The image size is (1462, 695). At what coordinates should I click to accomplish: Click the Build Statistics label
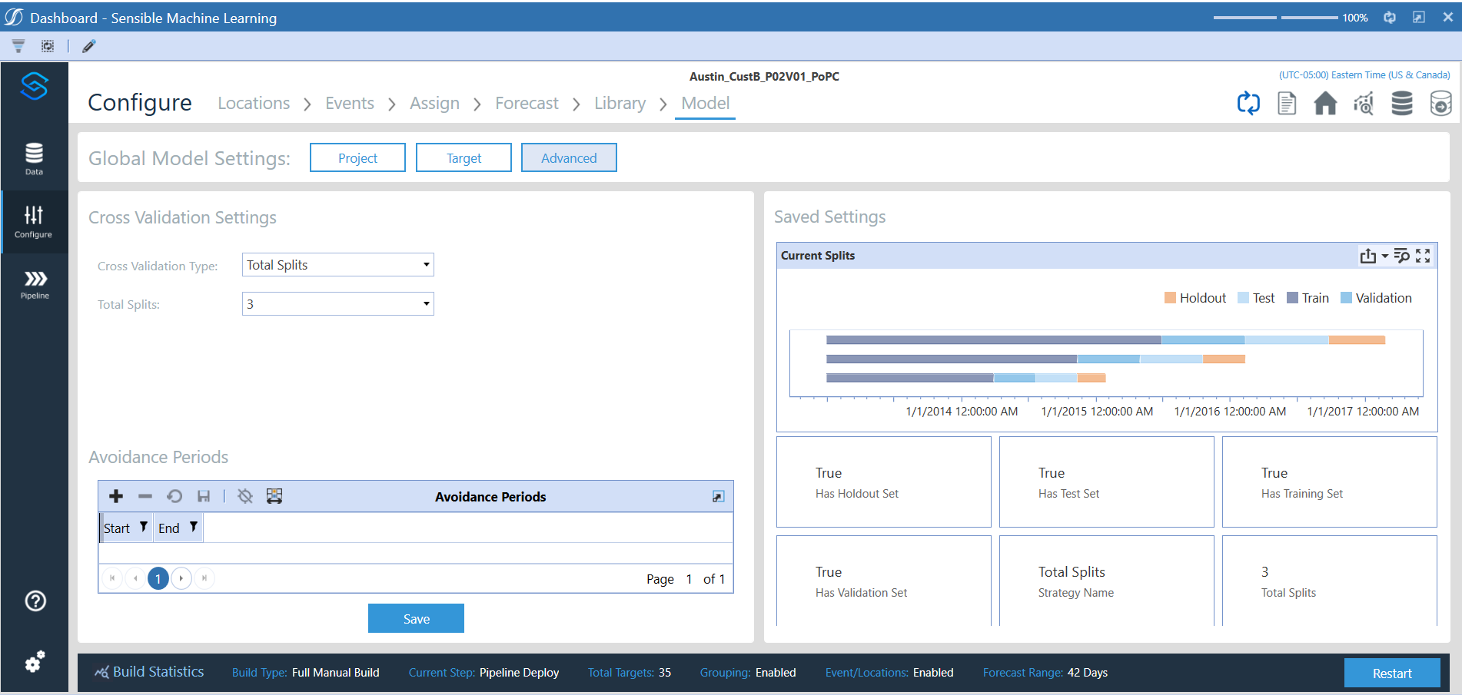coord(158,672)
